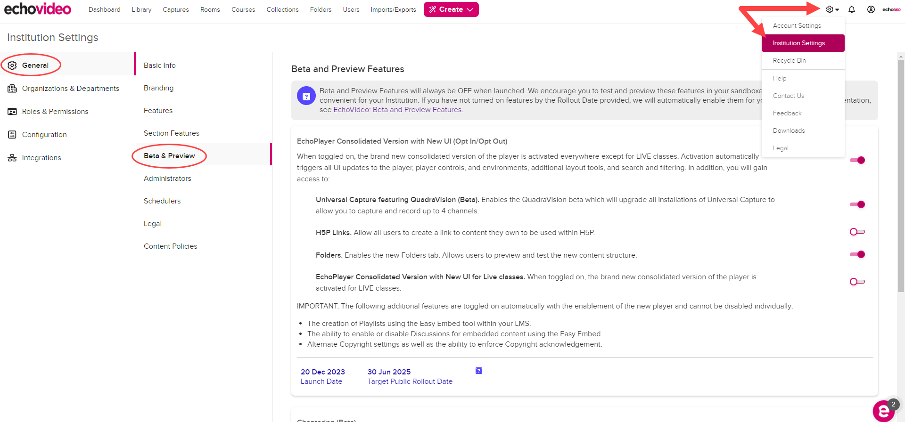The width and height of the screenshot is (905, 422).
Task: Select General settings category
Action: click(x=68, y=65)
